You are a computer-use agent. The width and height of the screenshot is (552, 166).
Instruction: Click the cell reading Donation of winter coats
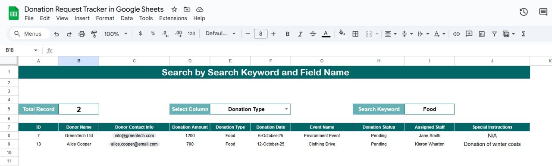tap(492, 144)
